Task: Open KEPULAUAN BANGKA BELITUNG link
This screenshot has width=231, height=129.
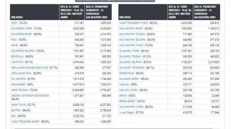Action: pyautogui.click(x=30, y=68)
